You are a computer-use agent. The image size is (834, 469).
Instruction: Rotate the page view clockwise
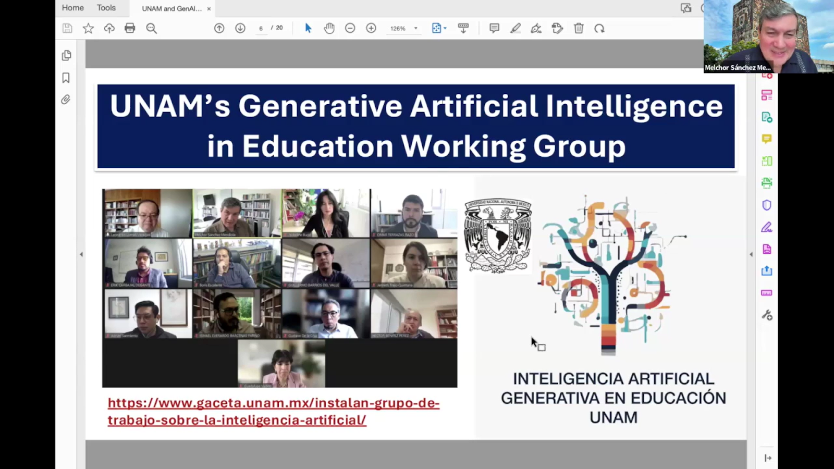(599, 28)
